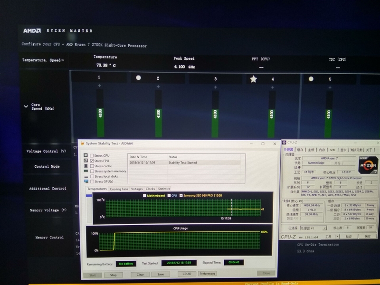Click the plus icon above core 3 bar
Image resolution: width=380 pixels, height=285 pixels.
click(216, 87)
